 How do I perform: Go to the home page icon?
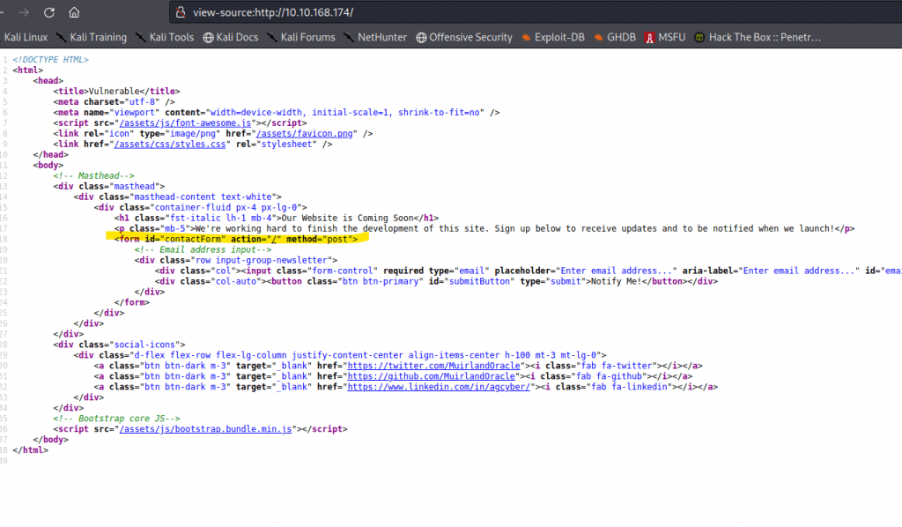(x=74, y=12)
